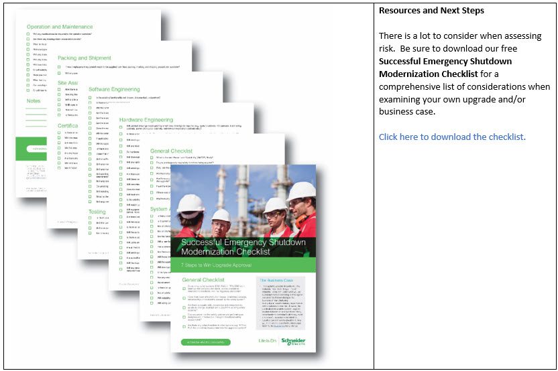558x371 pixels.
Task: Click the 'Hardware Engineering' section heading
Action: point(146,120)
